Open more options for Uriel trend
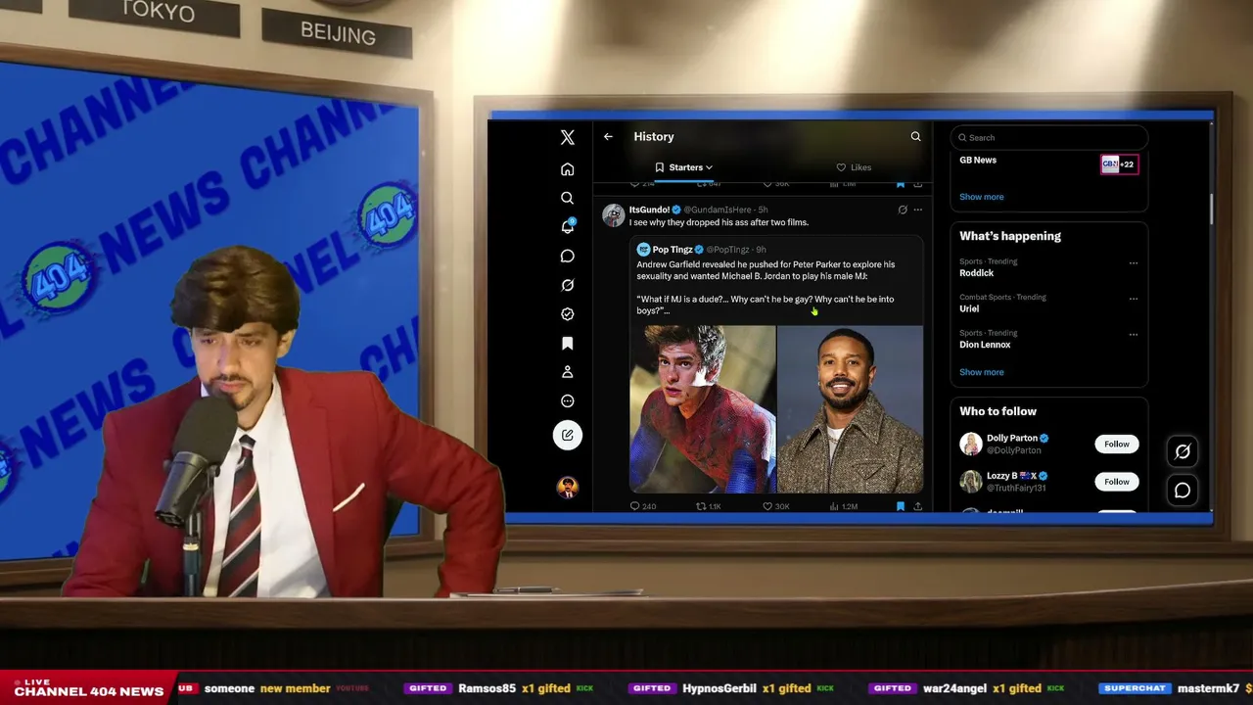The width and height of the screenshot is (1253, 705). pos(1134,298)
